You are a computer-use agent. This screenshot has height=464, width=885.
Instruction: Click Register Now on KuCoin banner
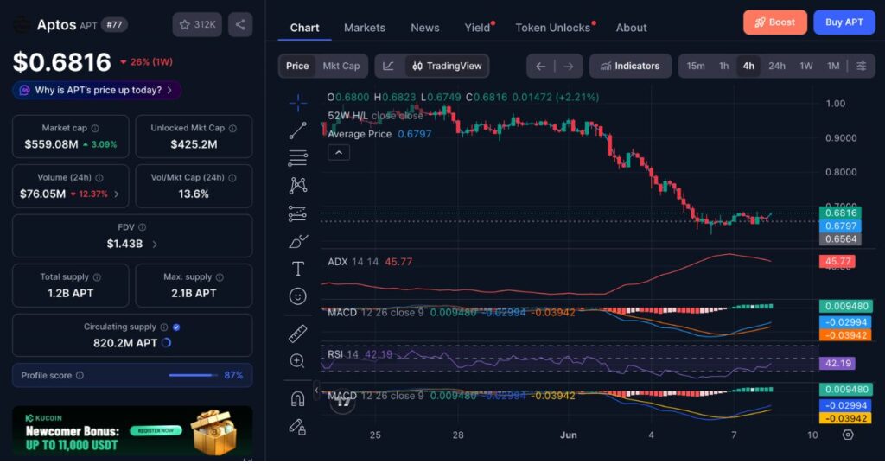156,430
